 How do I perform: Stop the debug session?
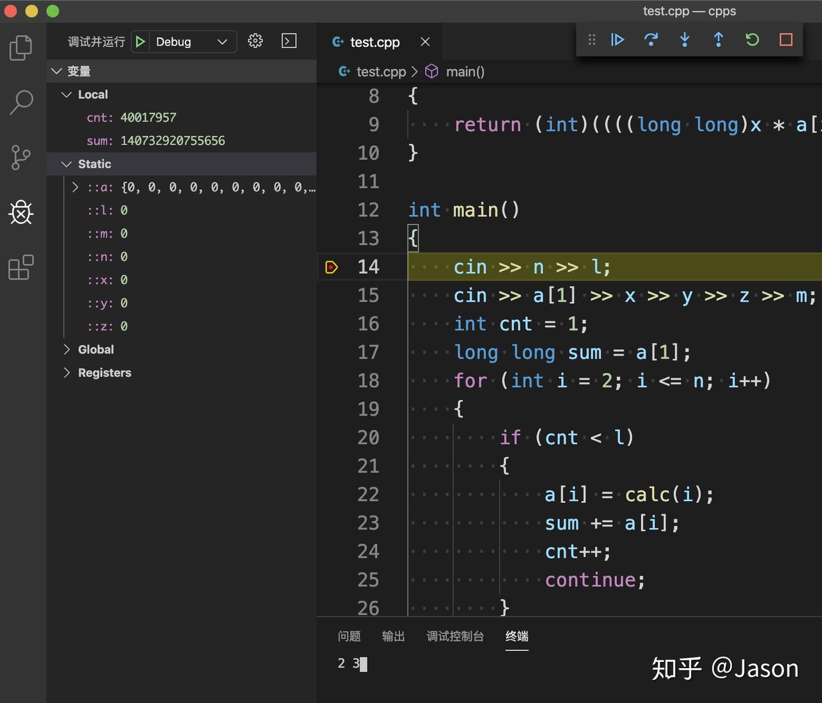(x=786, y=39)
